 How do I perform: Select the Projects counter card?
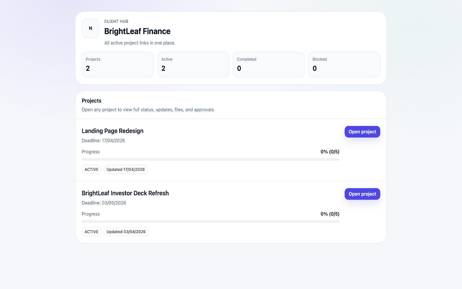(118, 64)
